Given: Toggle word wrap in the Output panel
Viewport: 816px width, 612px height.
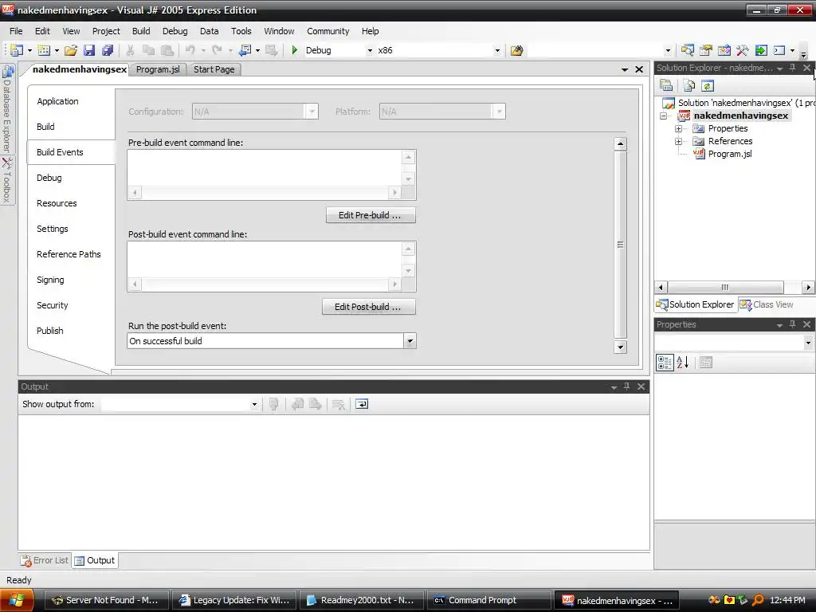Looking at the screenshot, I should [x=362, y=404].
